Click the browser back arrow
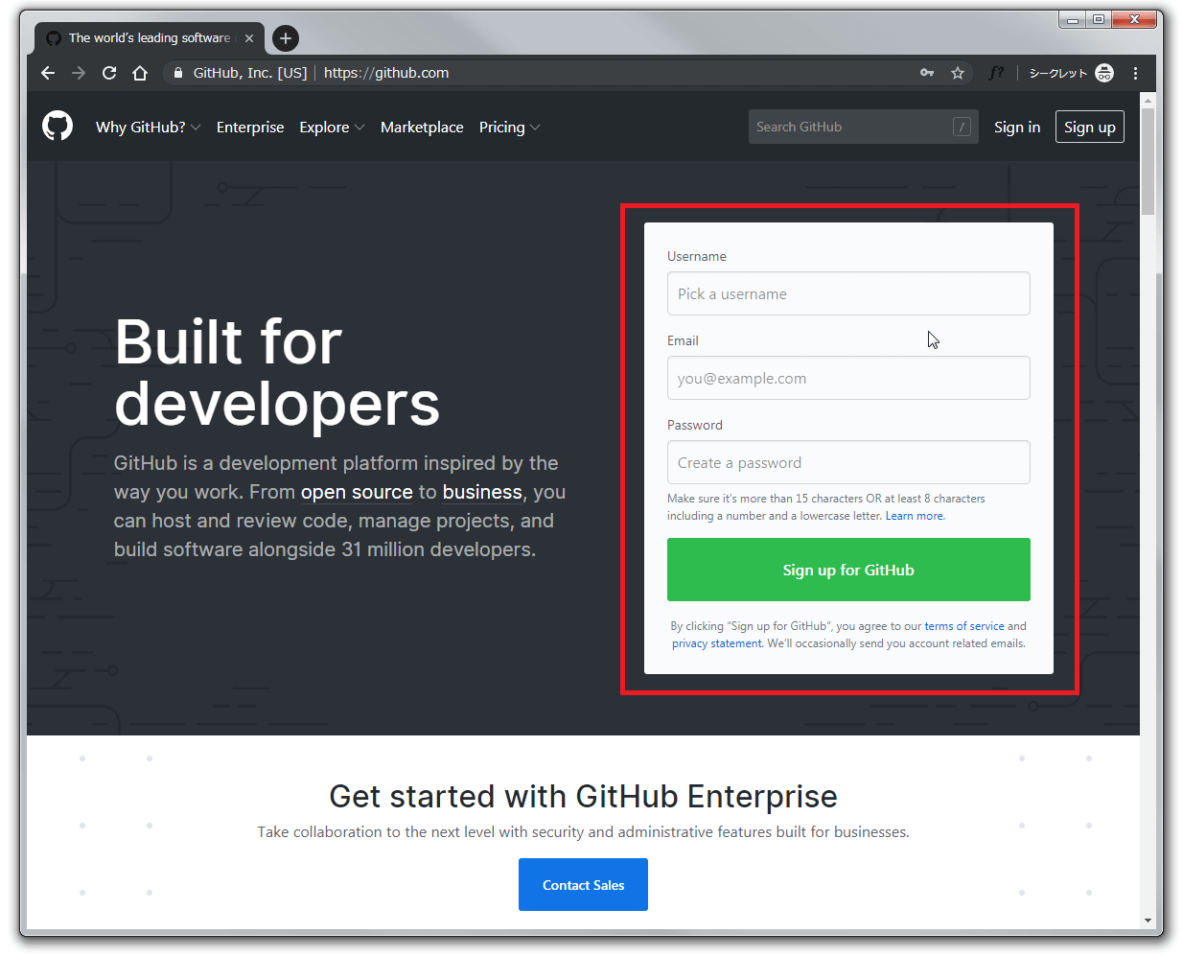Image resolution: width=1183 pixels, height=956 pixels. tap(48, 73)
